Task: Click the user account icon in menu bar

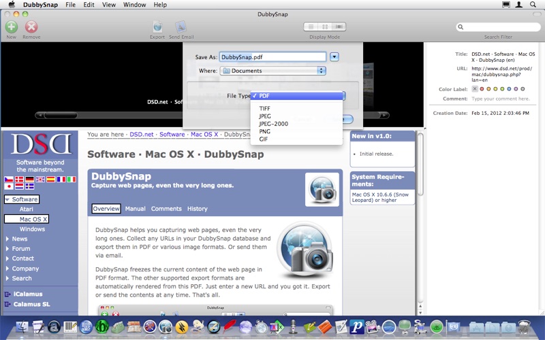Action: click(519, 5)
